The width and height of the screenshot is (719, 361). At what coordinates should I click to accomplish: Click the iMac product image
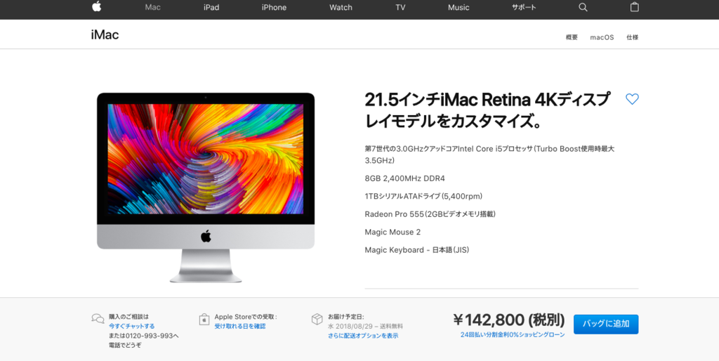click(x=206, y=187)
